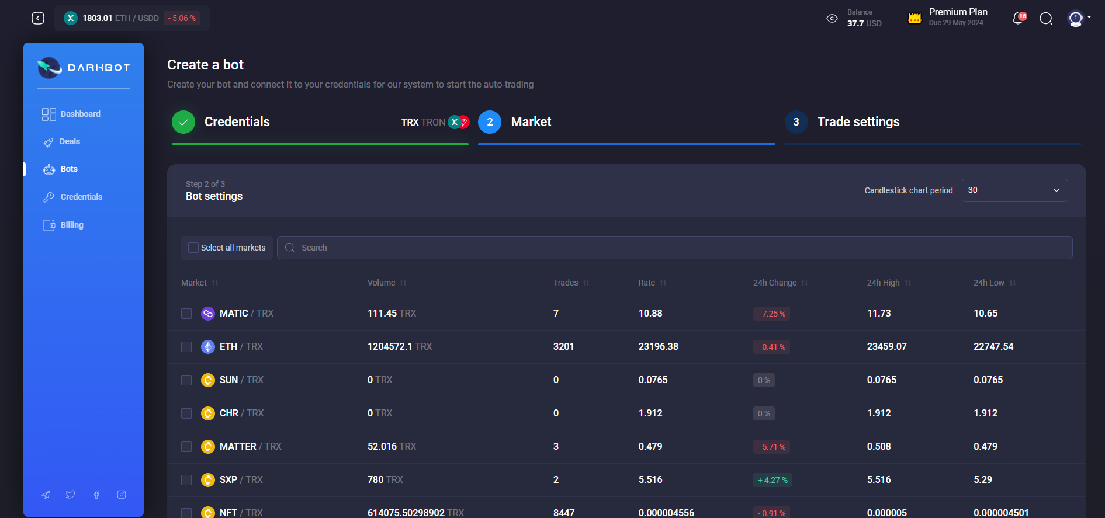Toggle balance visibility eye icon
Screen dimensions: 1105x518
tap(832, 19)
